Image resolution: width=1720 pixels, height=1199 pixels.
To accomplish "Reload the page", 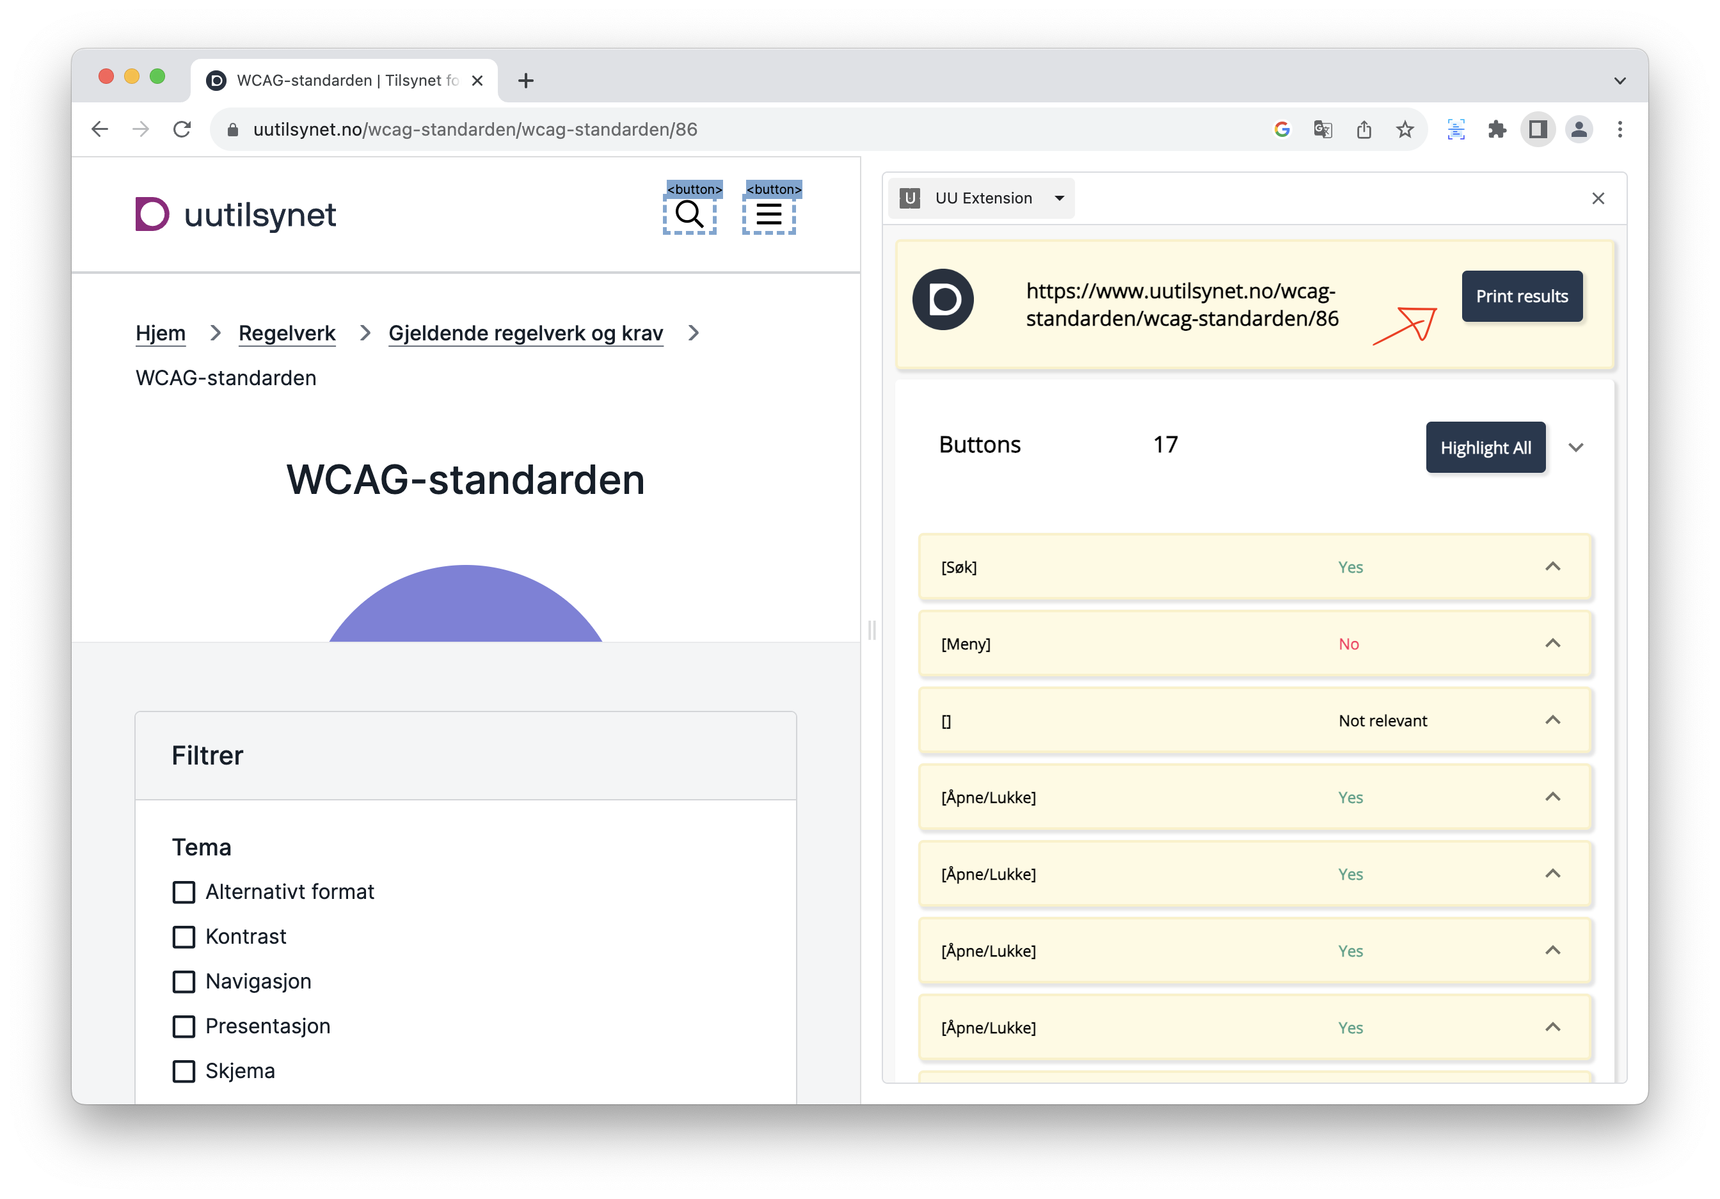I will (x=182, y=129).
